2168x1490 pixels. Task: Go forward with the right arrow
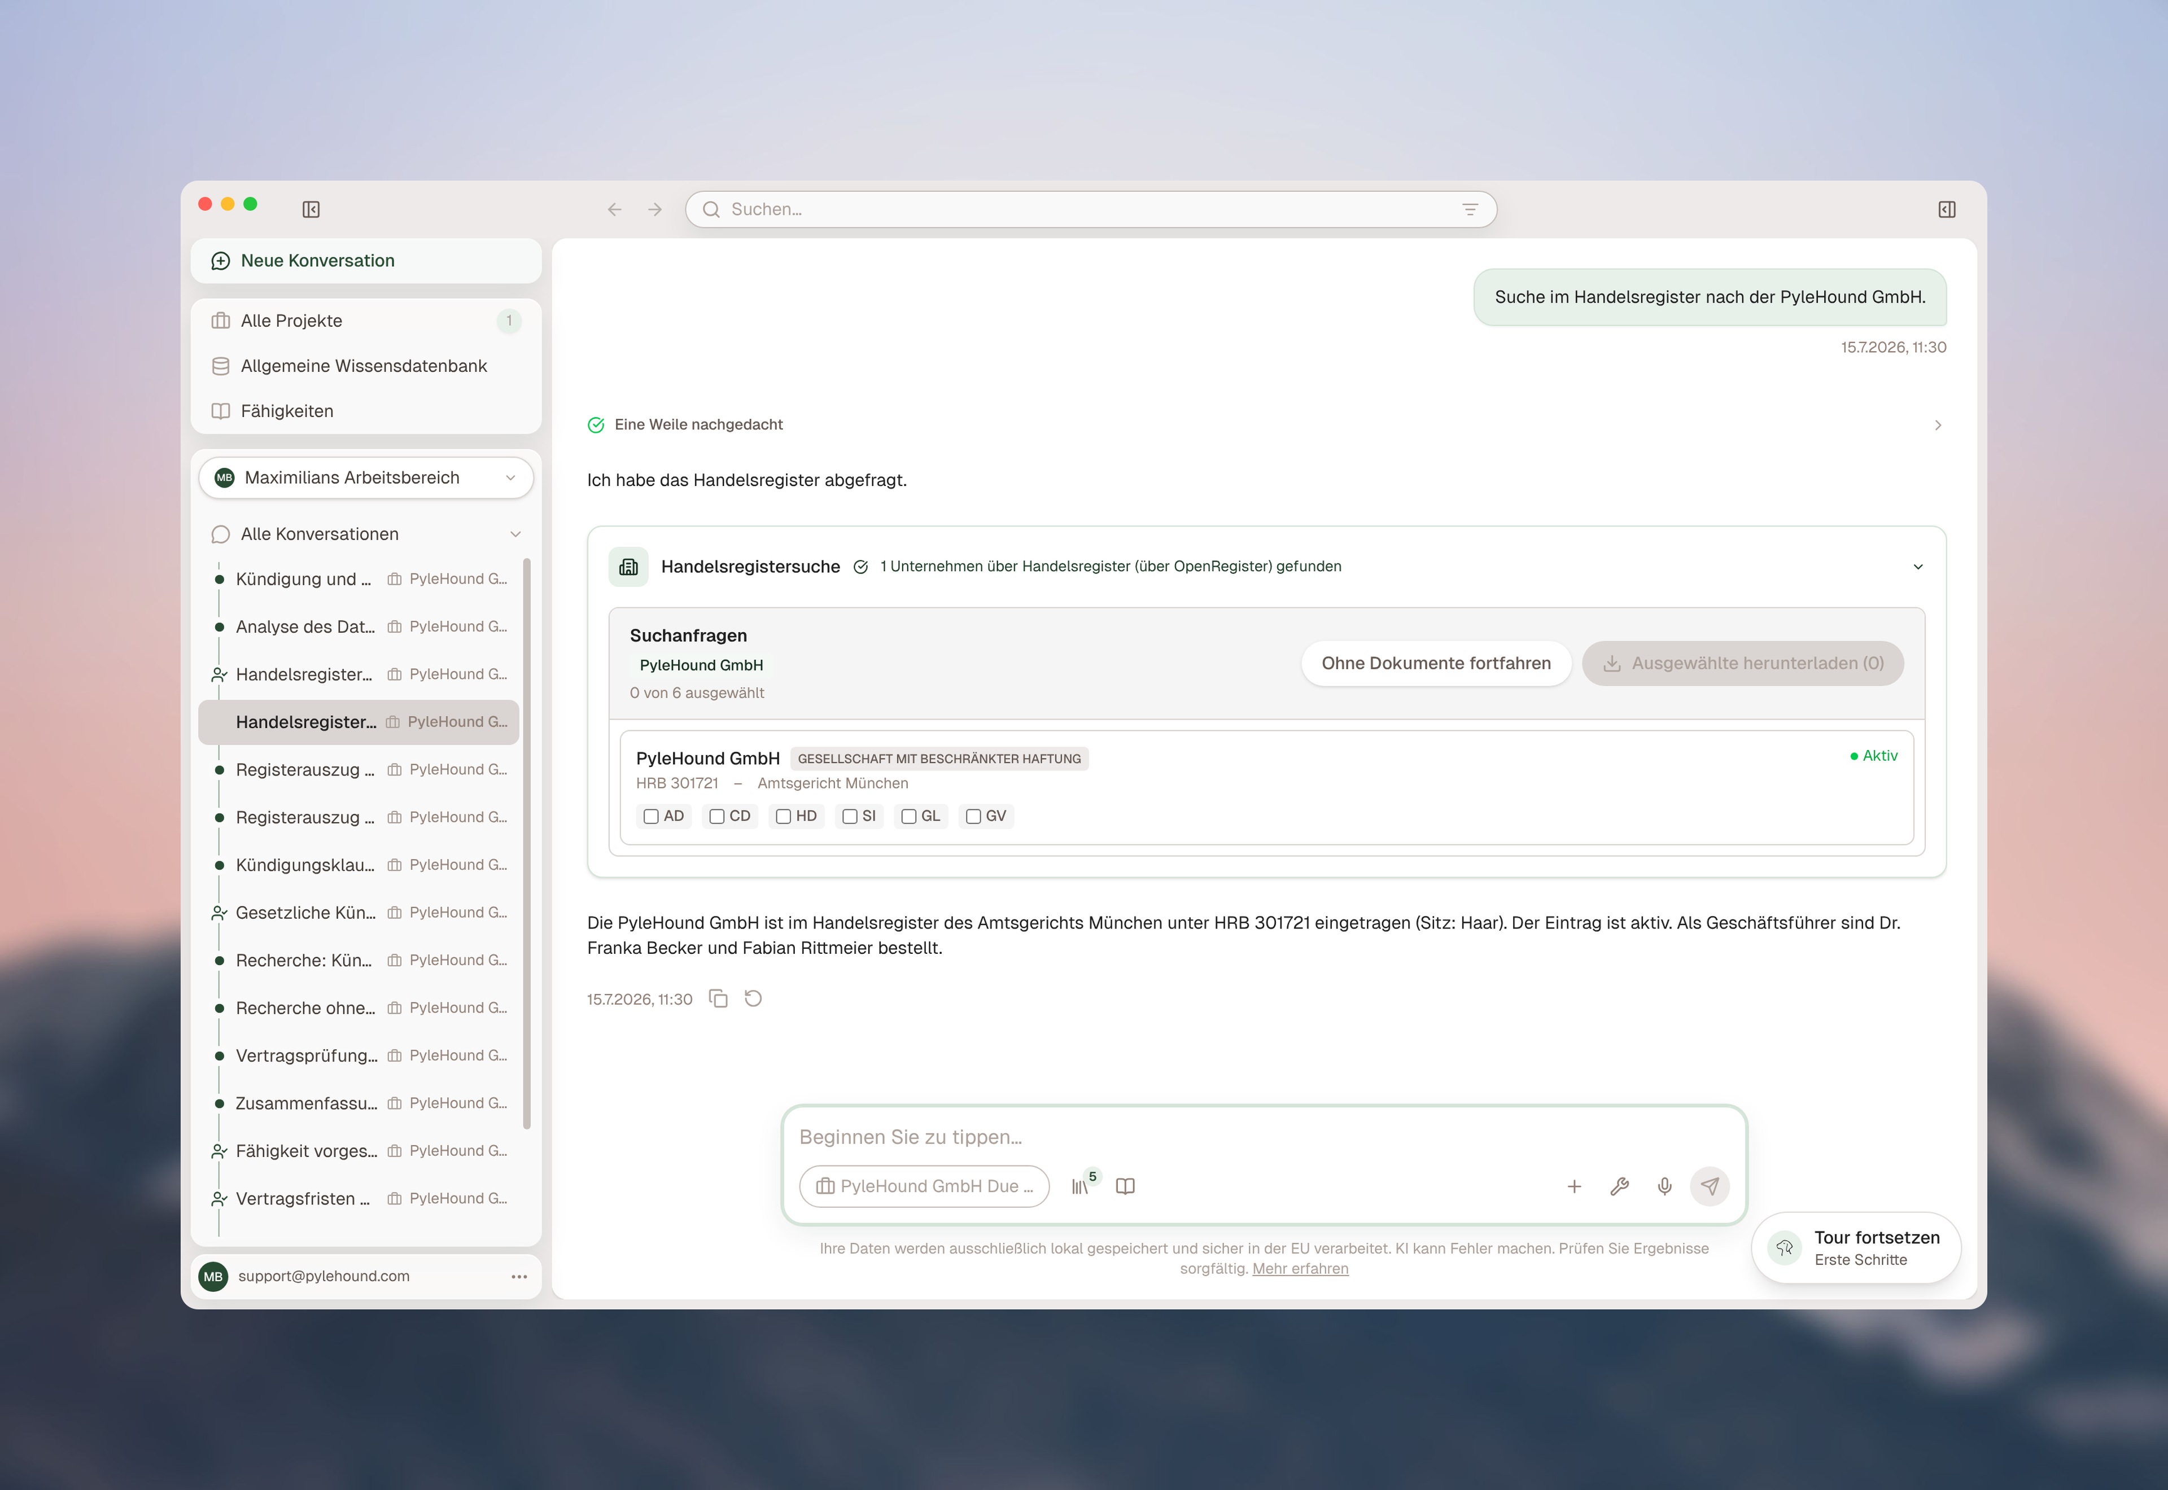coord(654,209)
